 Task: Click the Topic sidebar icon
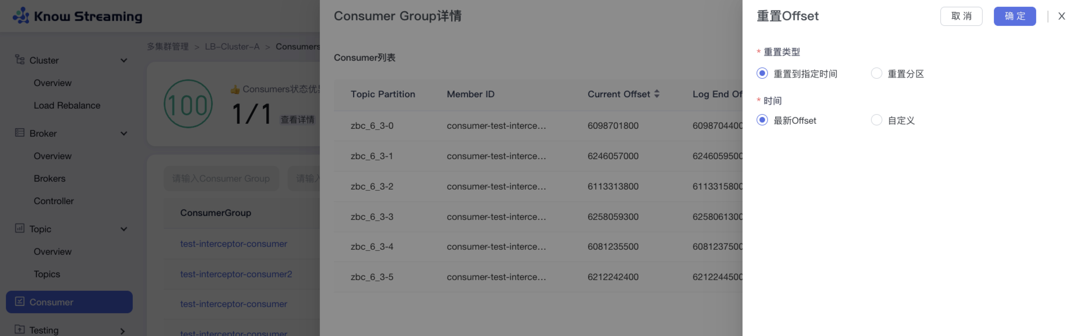(x=20, y=228)
